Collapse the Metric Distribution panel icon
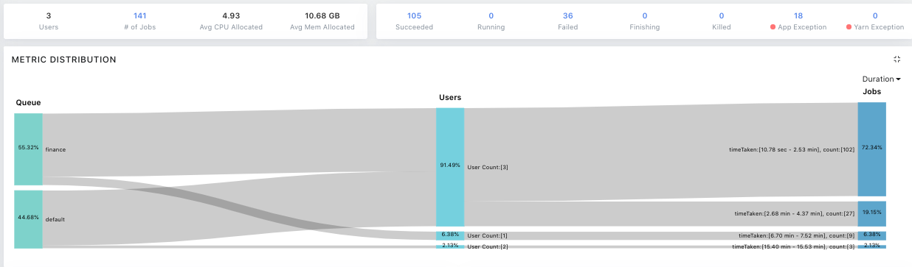The width and height of the screenshot is (912, 267). tap(897, 60)
